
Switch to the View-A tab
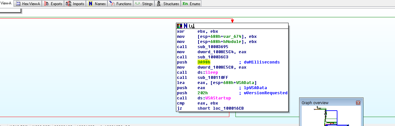pyautogui.click(x=6, y=4)
